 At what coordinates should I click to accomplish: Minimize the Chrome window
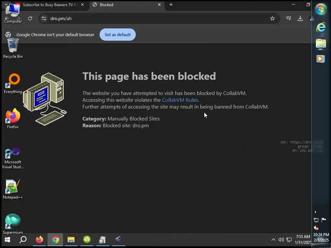click(294, 5)
